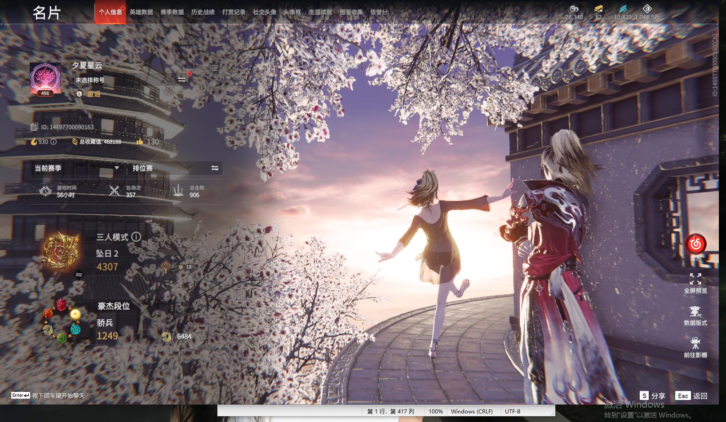Open the 生涯成就 tab
The width and height of the screenshot is (726, 422).
(x=320, y=12)
